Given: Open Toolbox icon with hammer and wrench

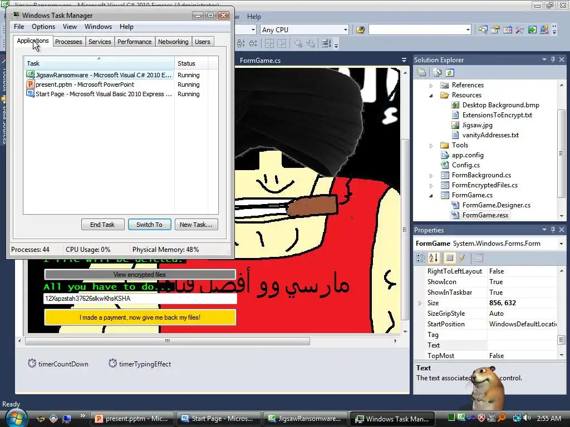Looking at the screenshot, I should point(520,30).
